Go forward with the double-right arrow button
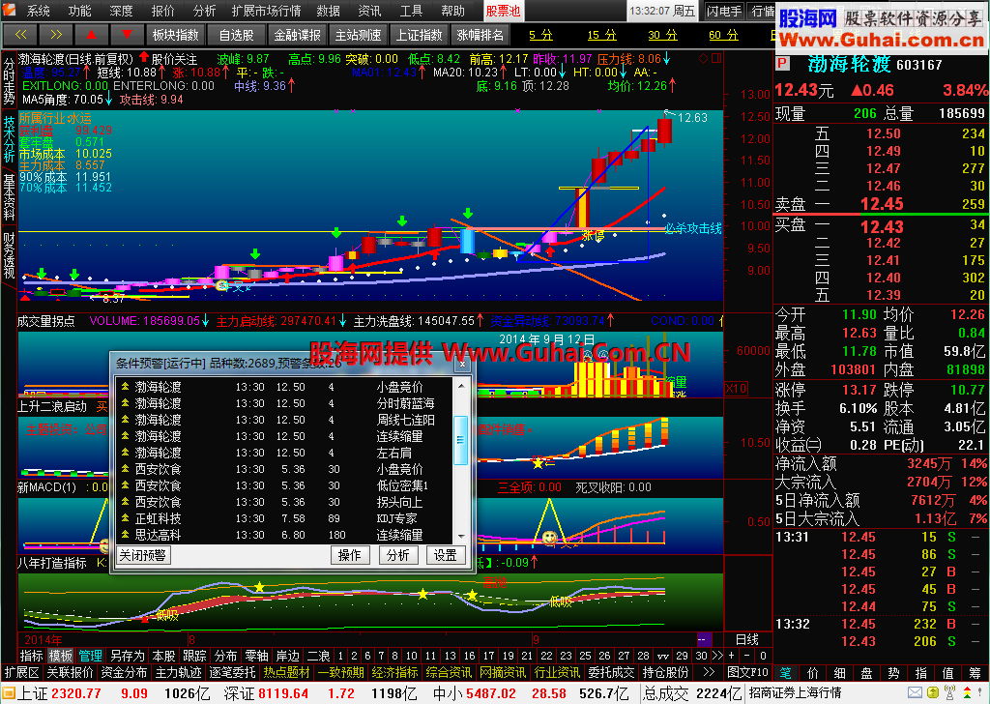 tap(55, 35)
